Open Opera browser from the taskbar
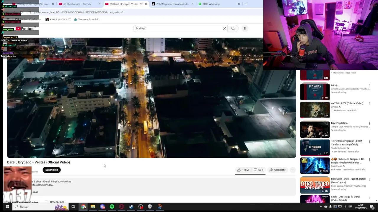Screen dimensions: 378x212 [x=121, y=207]
